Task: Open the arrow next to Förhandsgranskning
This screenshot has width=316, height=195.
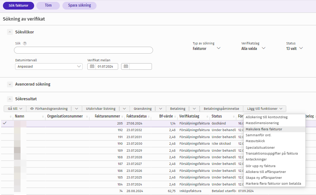Action: (77, 109)
